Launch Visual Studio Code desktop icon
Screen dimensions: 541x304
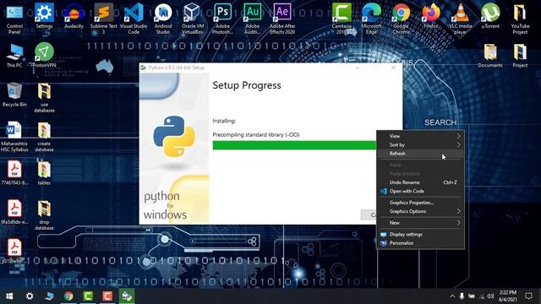click(x=134, y=19)
